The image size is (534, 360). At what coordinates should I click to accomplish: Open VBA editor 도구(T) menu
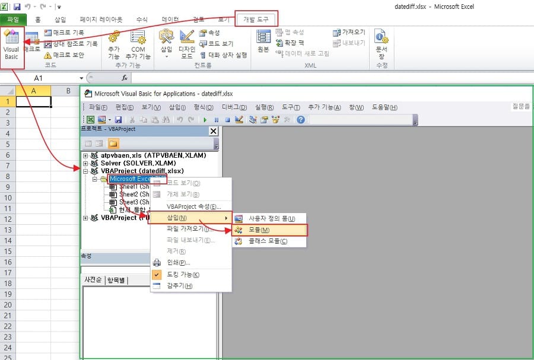coord(291,107)
